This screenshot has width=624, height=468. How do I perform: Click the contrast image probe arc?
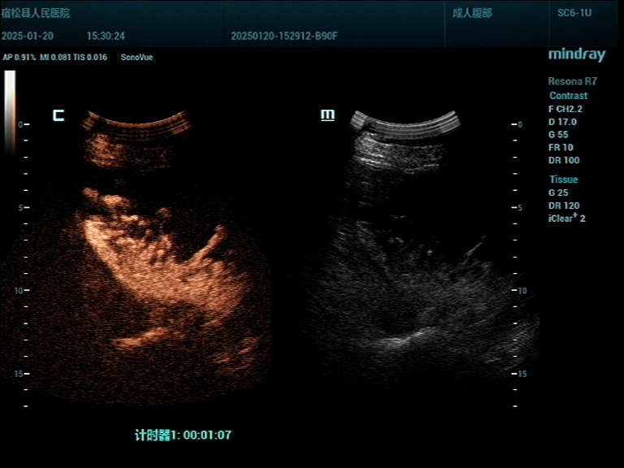point(137,123)
